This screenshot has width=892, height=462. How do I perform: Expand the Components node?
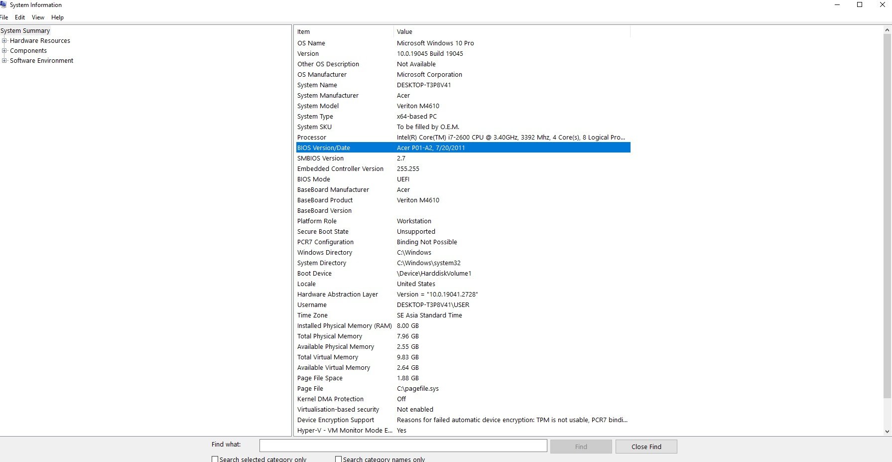click(x=4, y=51)
